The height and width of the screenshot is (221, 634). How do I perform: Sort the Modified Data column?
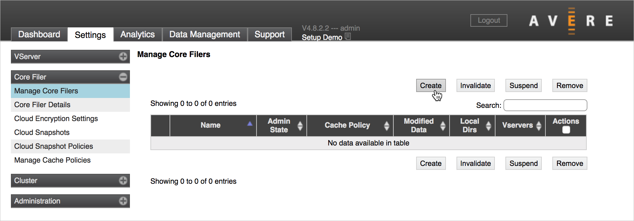coord(443,126)
